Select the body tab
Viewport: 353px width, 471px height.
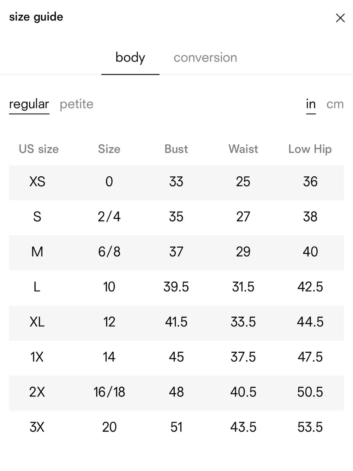coord(130,58)
